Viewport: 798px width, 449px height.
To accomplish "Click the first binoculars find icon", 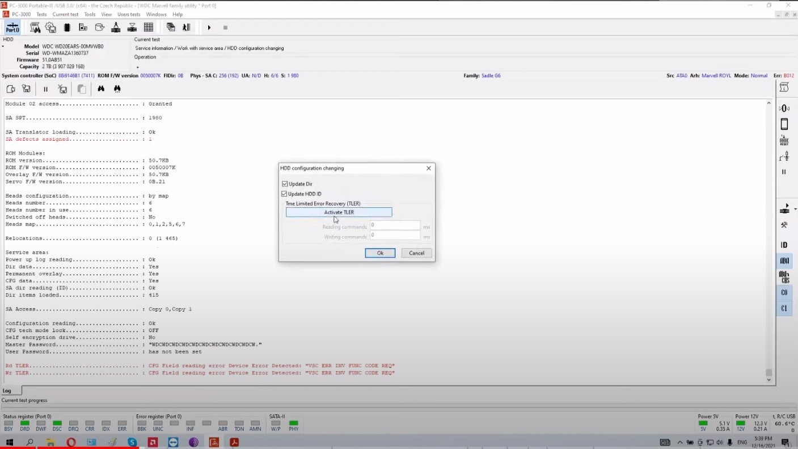I will (x=101, y=89).
